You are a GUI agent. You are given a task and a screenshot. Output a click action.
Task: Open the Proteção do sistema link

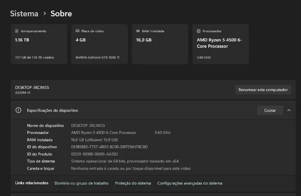tap(133, 183)
